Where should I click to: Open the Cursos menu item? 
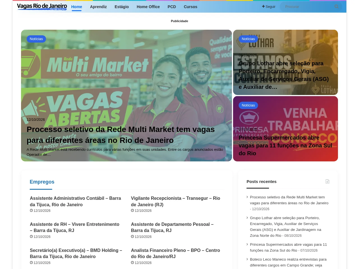click(190, 7)
